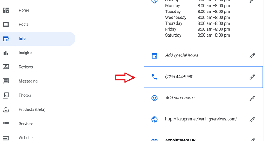The height and width of the screenshot is (141, 264).
Task: Open the Reviews section
Action: tap(26, 67)
